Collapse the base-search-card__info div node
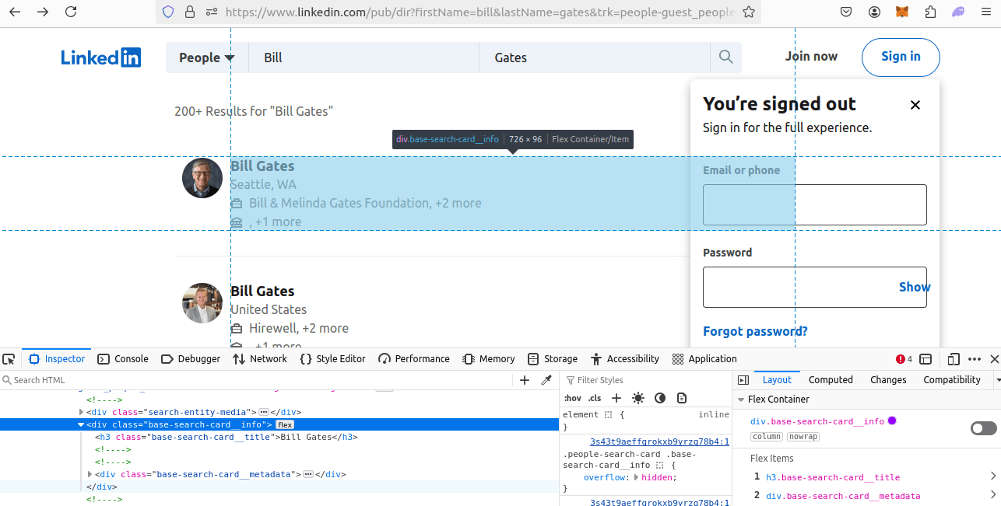 tap(81, 424)
